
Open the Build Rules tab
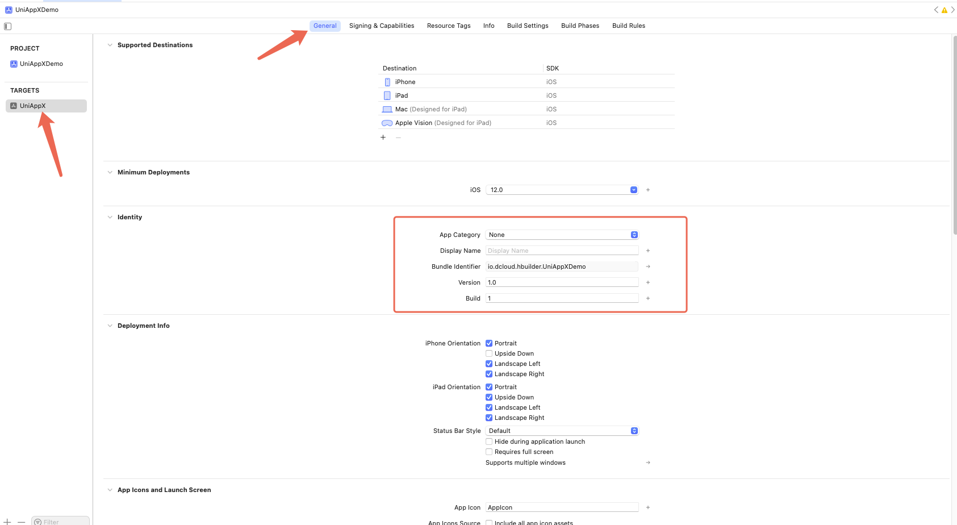point(629,26)
